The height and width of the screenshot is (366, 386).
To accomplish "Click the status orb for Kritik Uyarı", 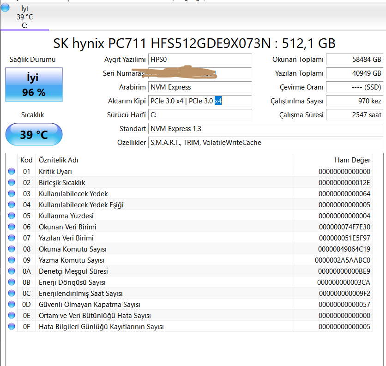I will (x=12, y=171).
